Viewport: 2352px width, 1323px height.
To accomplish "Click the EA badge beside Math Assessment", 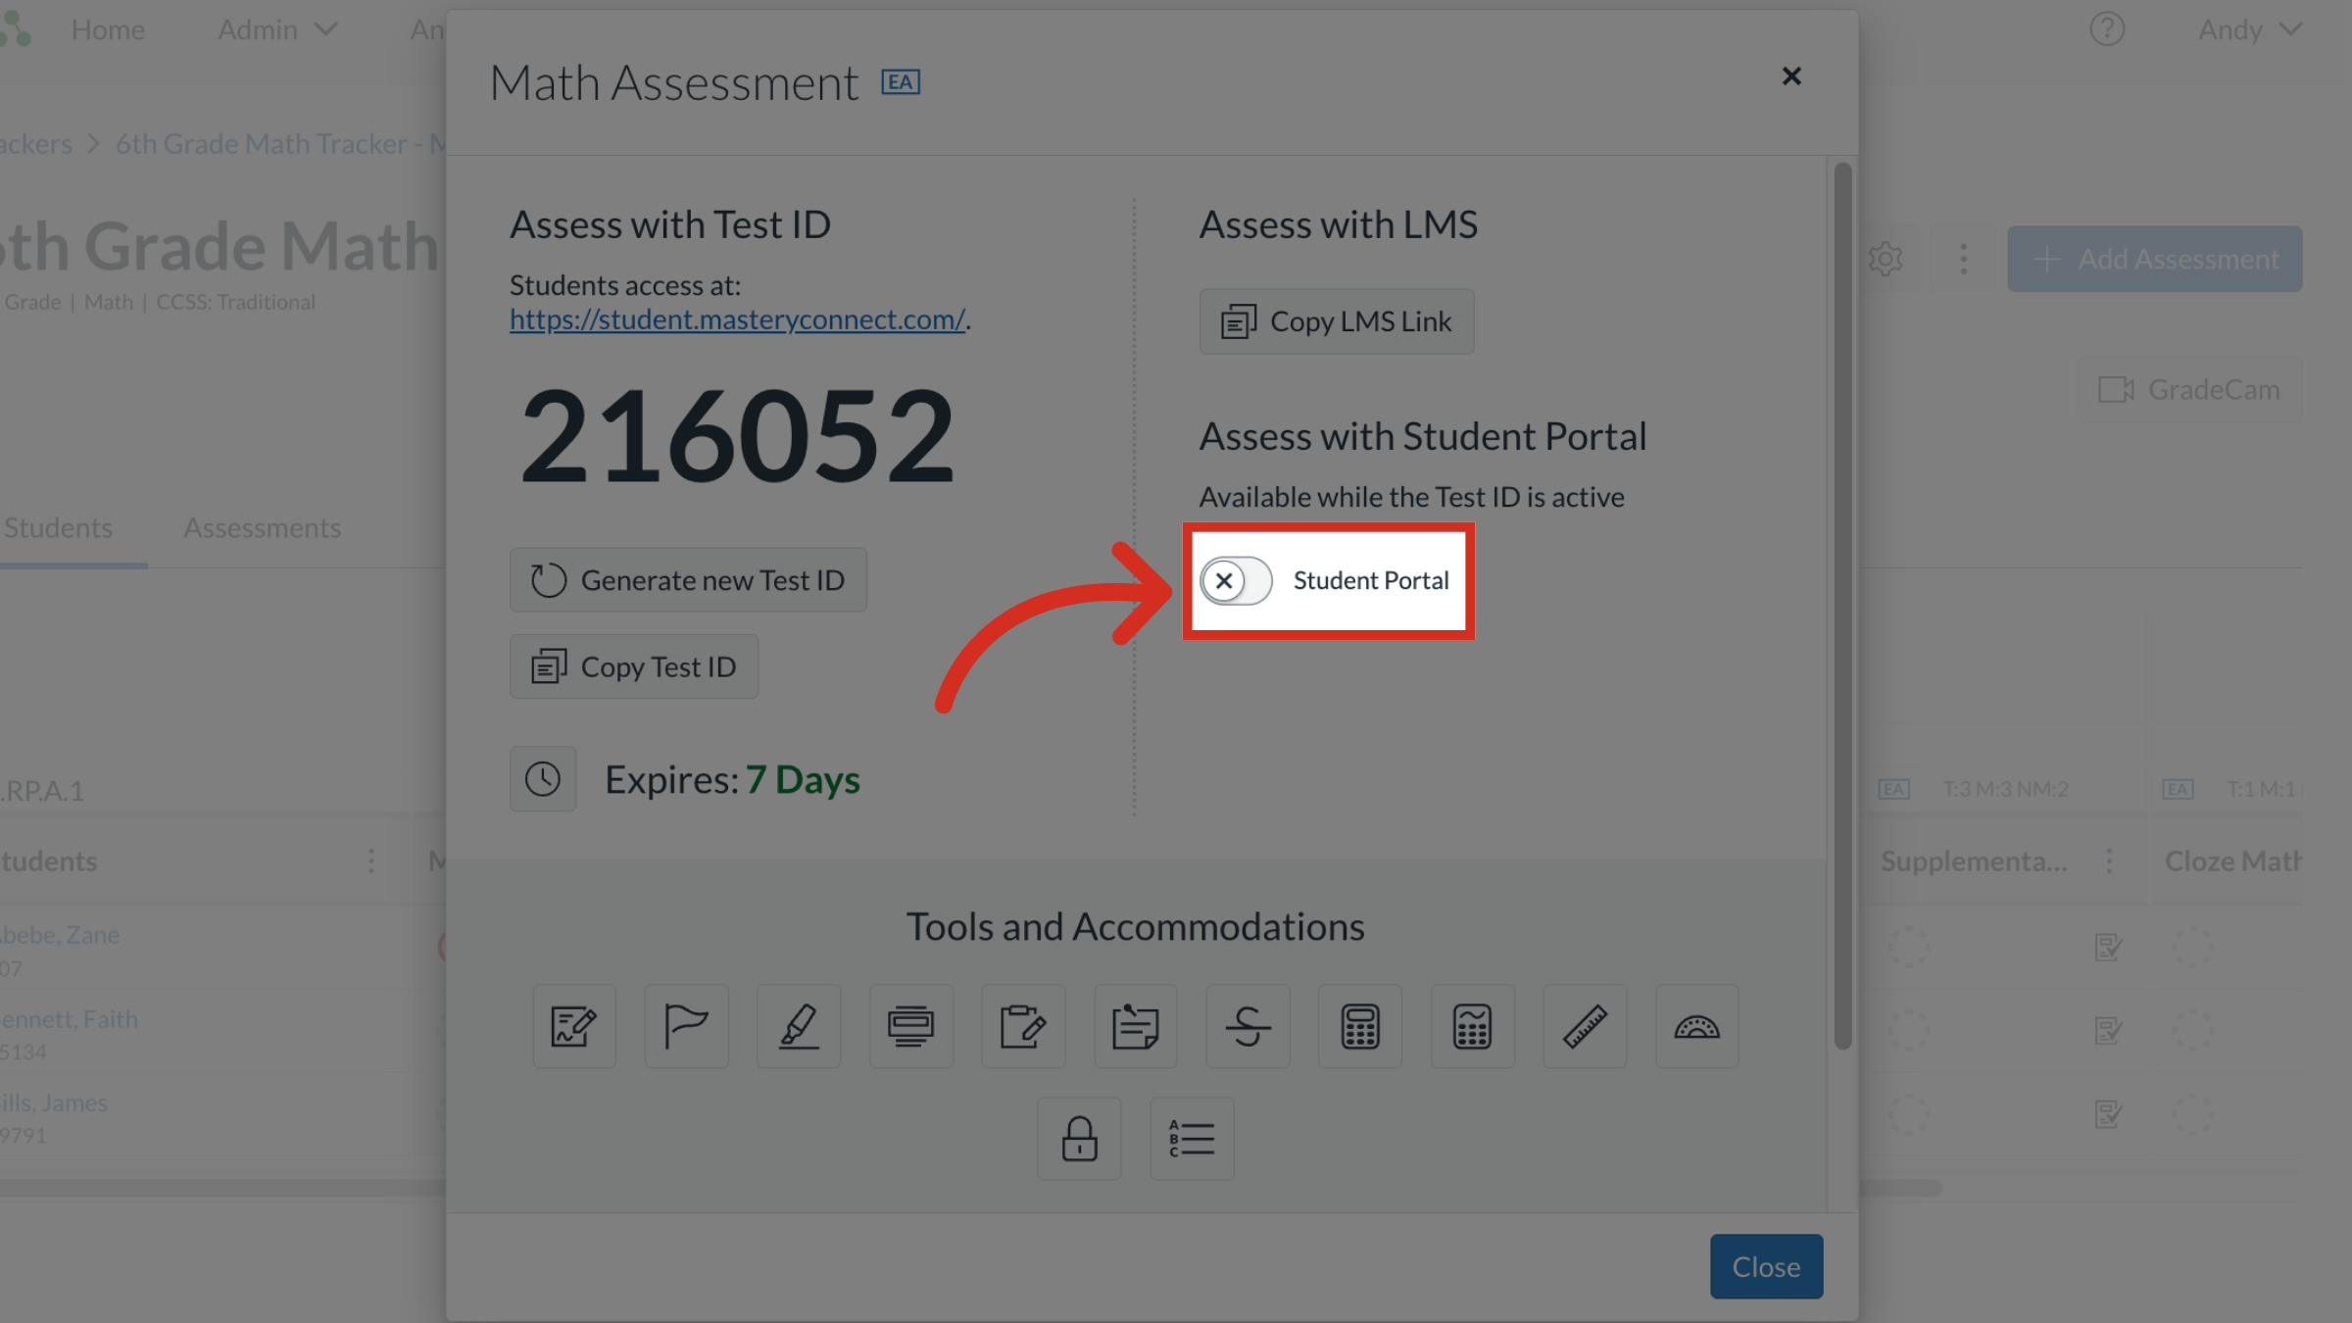I will coord(901,82).
